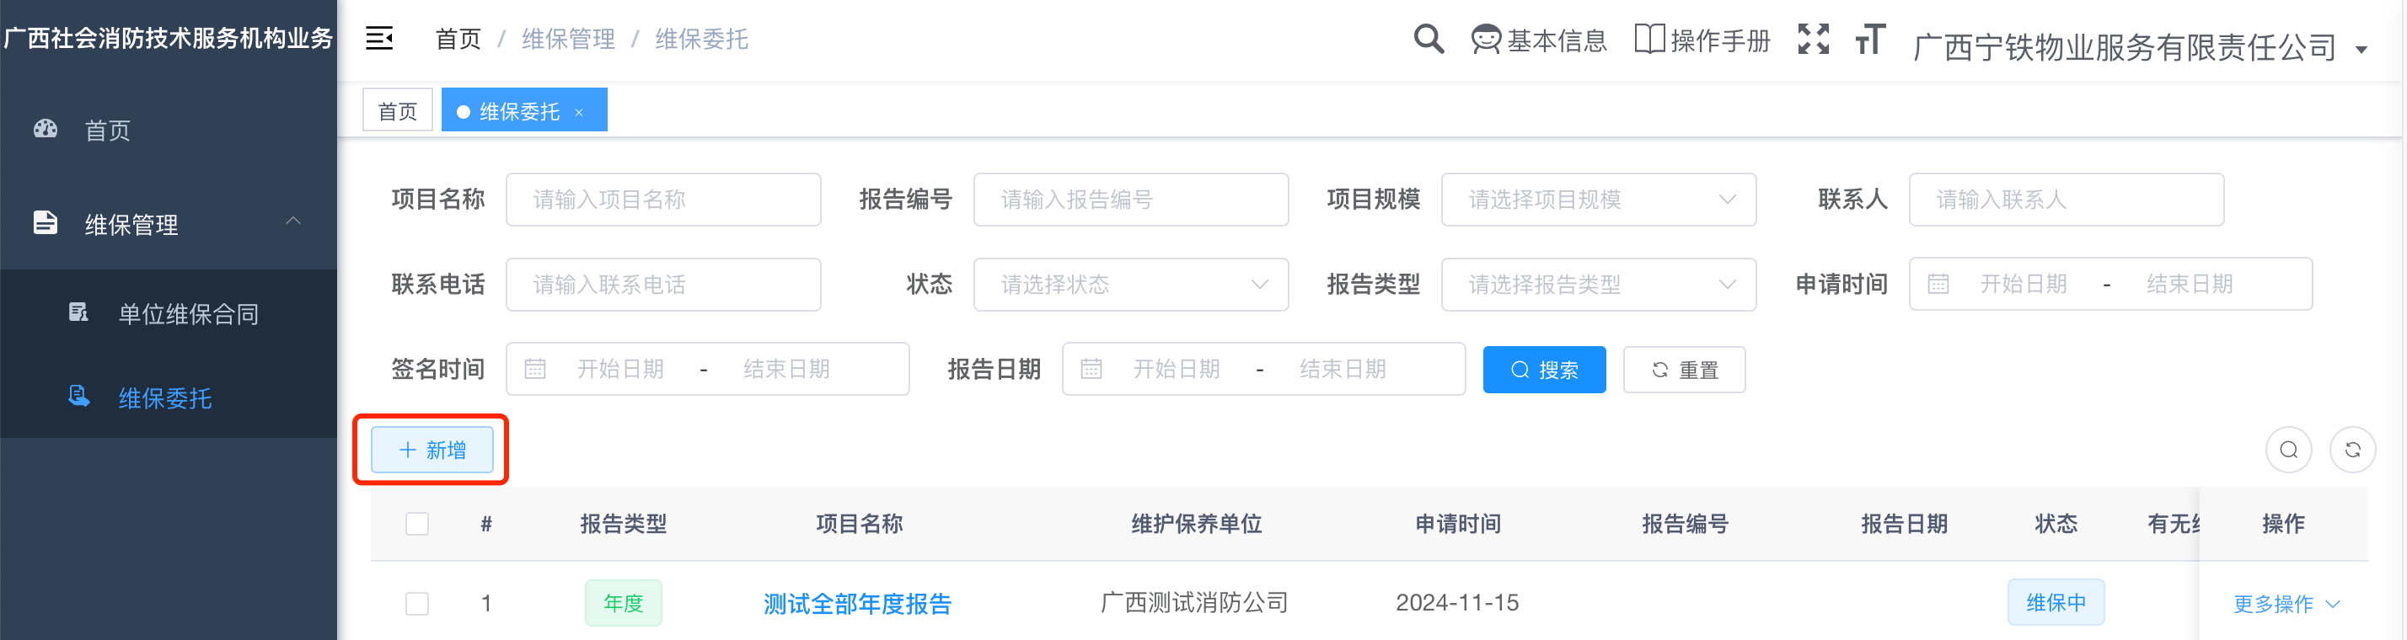2407x640 pixels.
Task: Focus the 报告编号 input field
Action: click(1131, 199)
